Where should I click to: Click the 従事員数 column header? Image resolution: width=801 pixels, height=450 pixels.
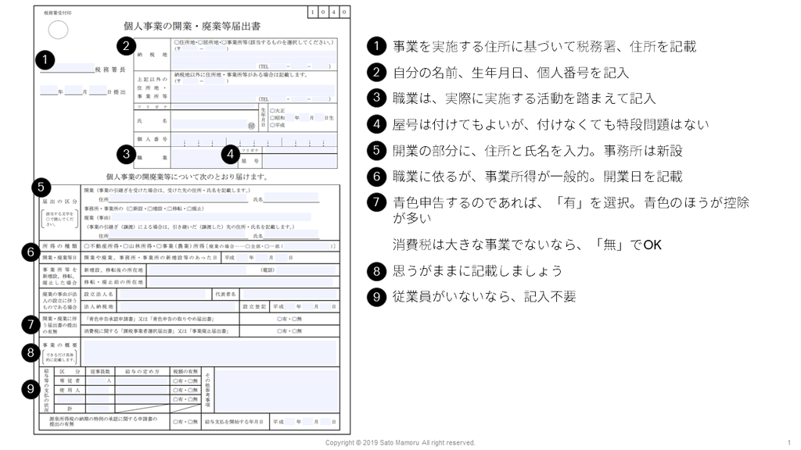click(x=101, y=371)
